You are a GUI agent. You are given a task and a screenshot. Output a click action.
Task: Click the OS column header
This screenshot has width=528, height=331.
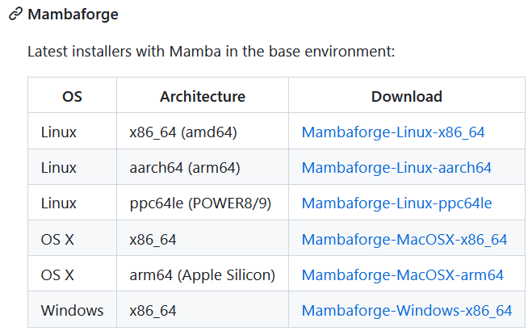click(x=72, y=96)
